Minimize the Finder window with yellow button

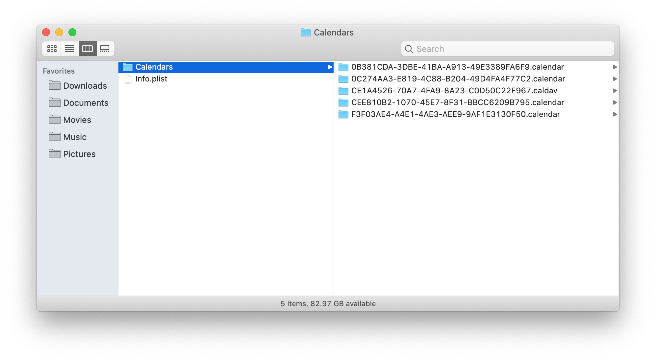59,32
